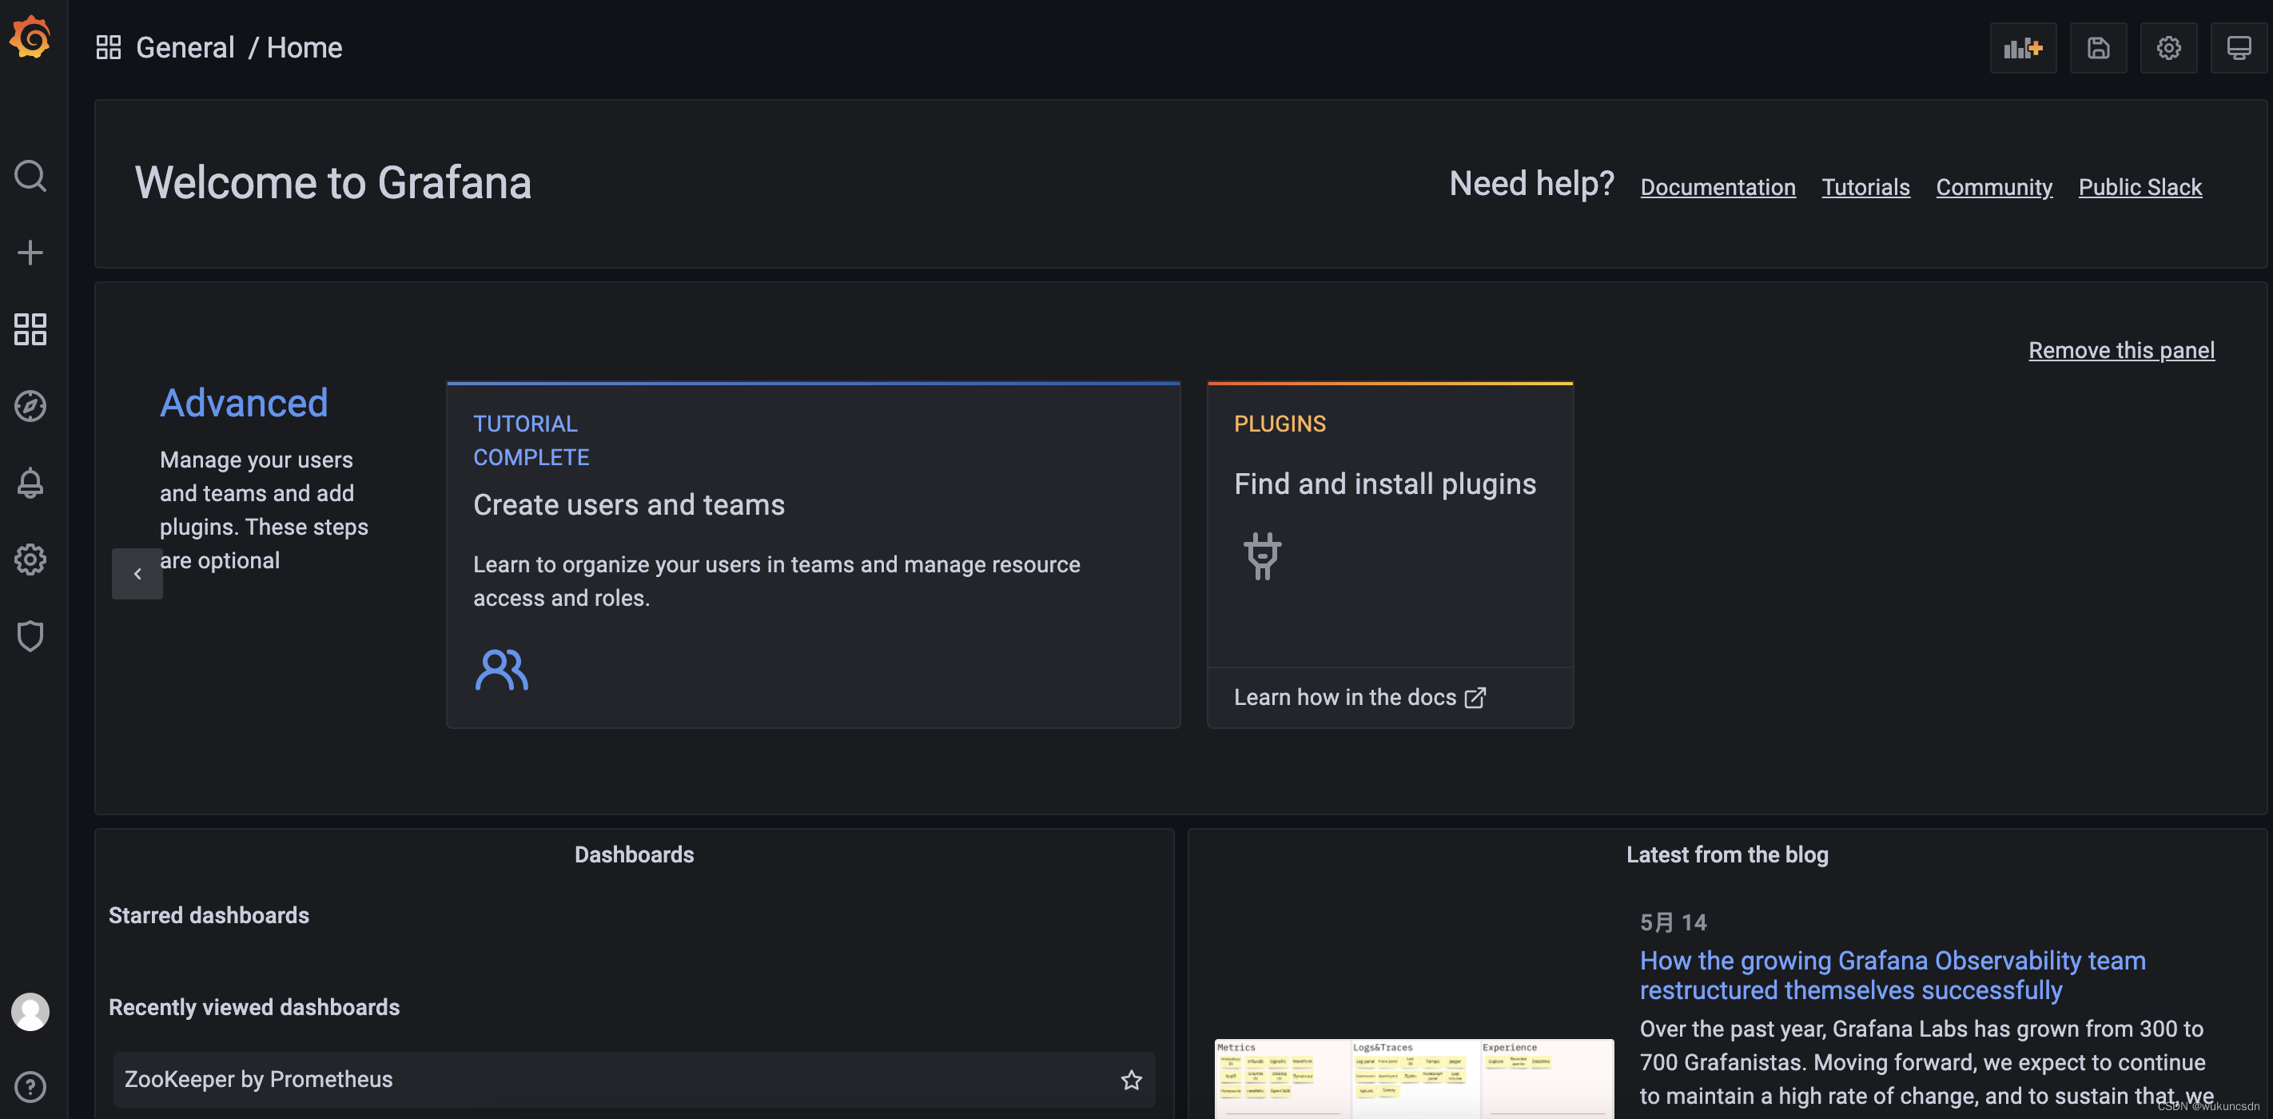Click the Save dashboard icon
Viewport: 2273px width, 1119px height.
2098,47
